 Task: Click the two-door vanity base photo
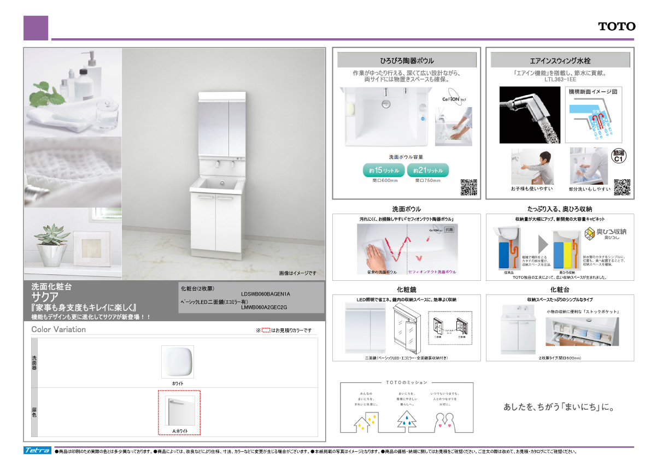click(x=518, y=330)
